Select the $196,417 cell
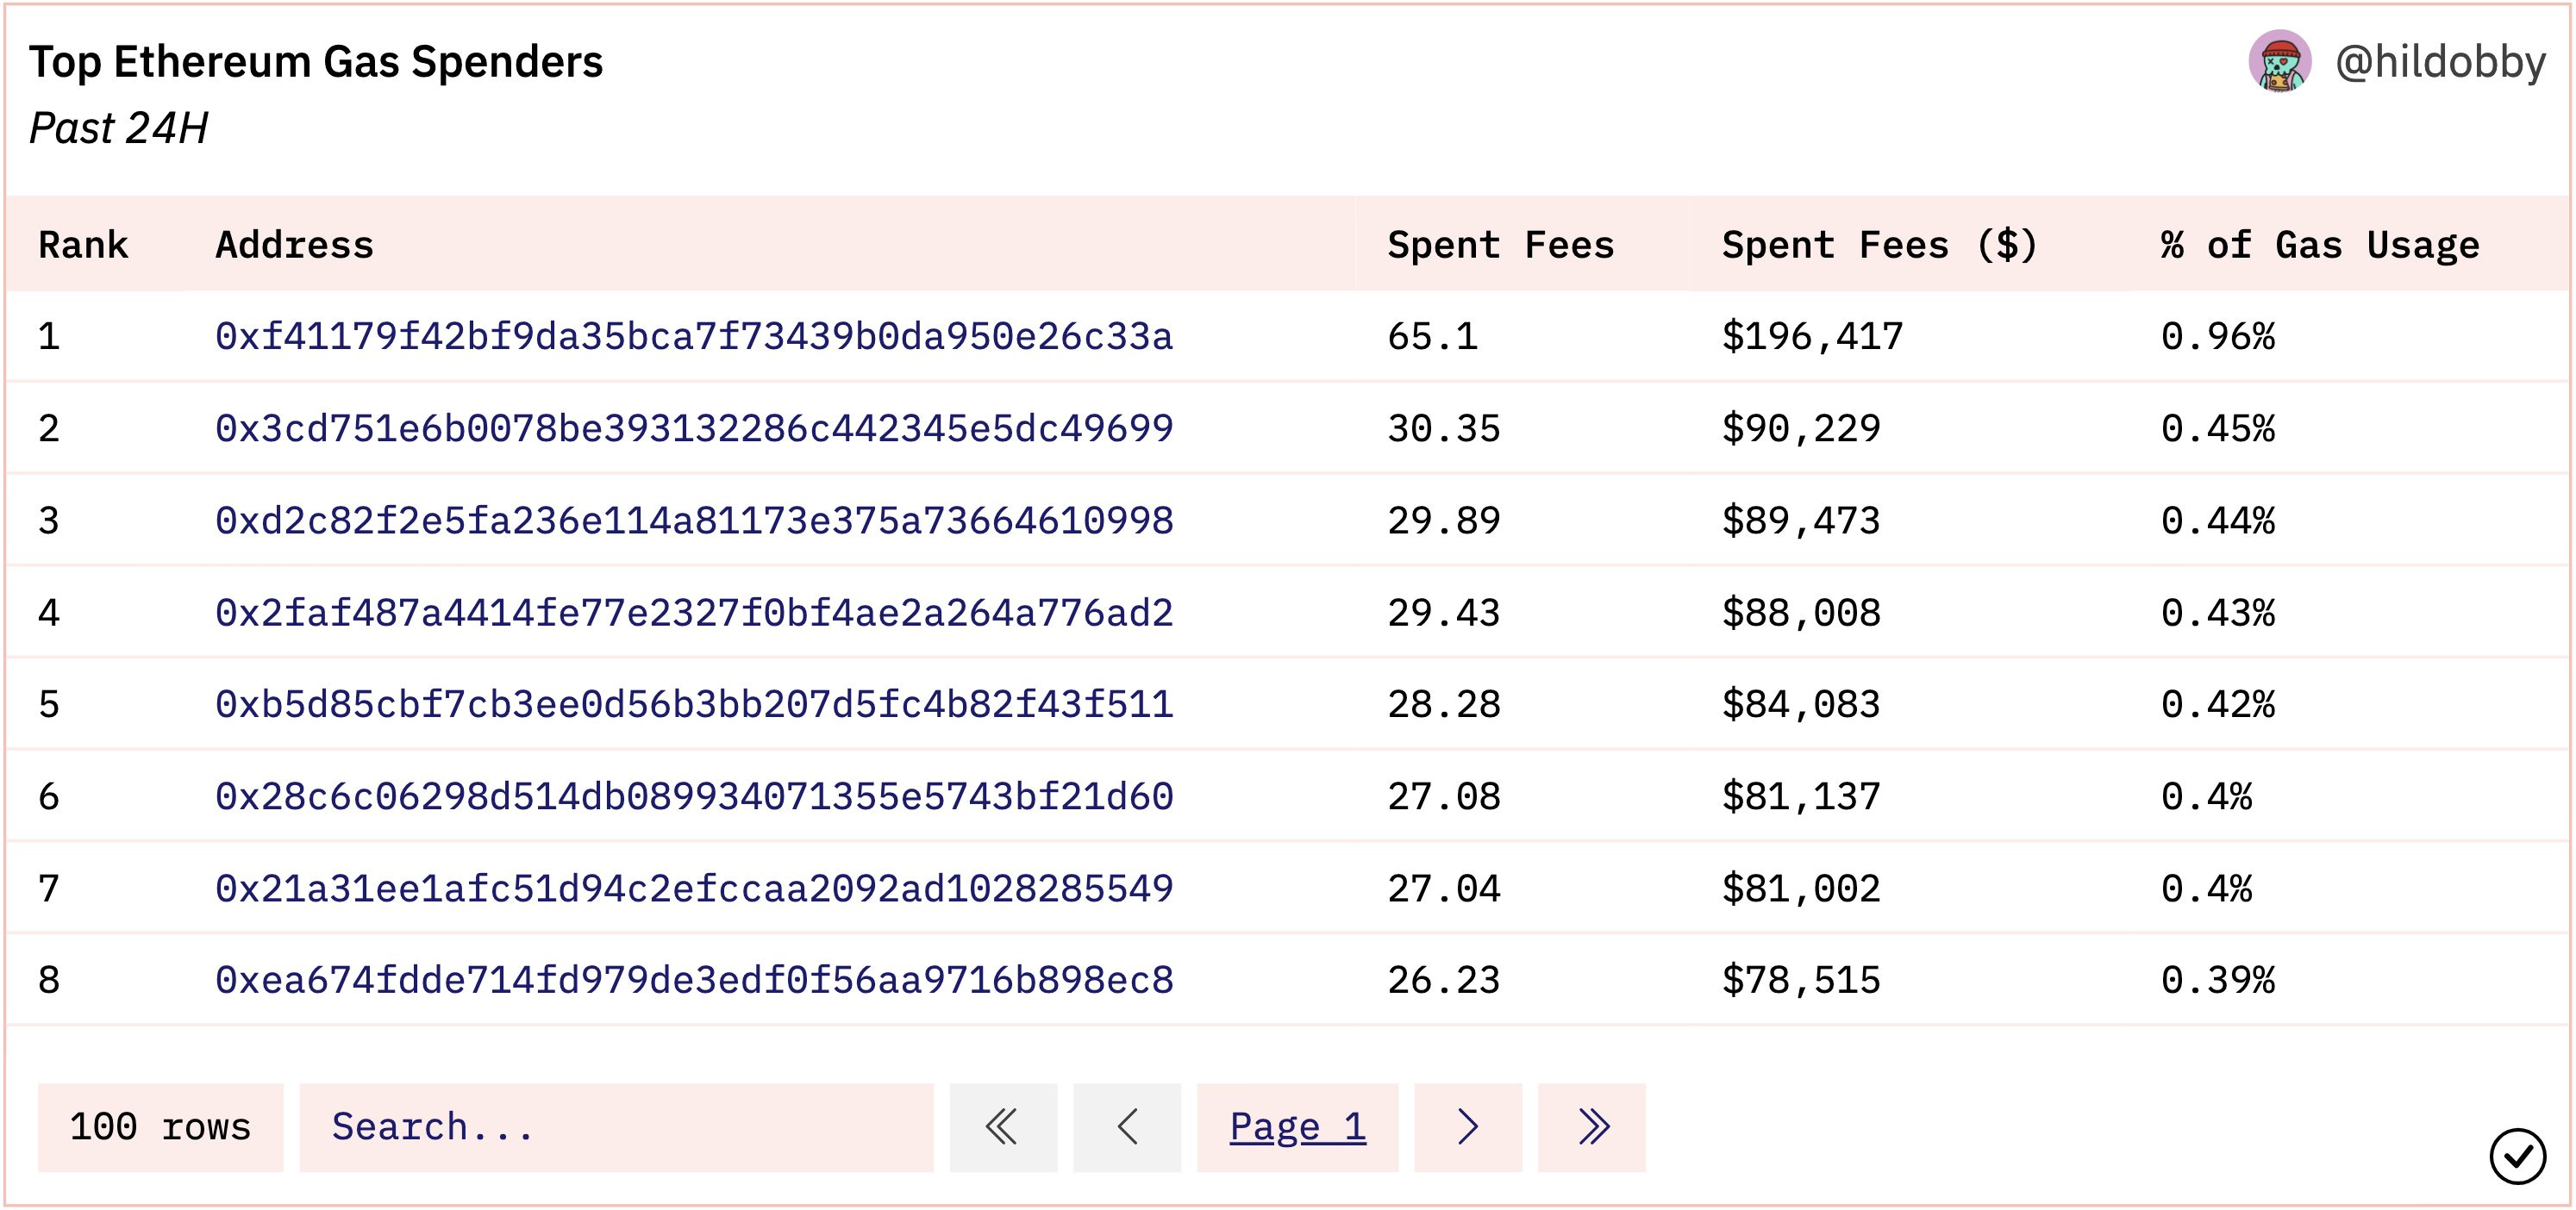 (1813, 336)
